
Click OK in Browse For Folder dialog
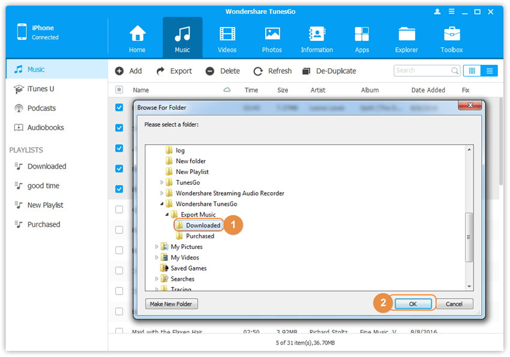click(x=413, y=304)
